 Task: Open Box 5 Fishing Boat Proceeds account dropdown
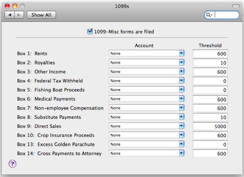coord(147,90)
